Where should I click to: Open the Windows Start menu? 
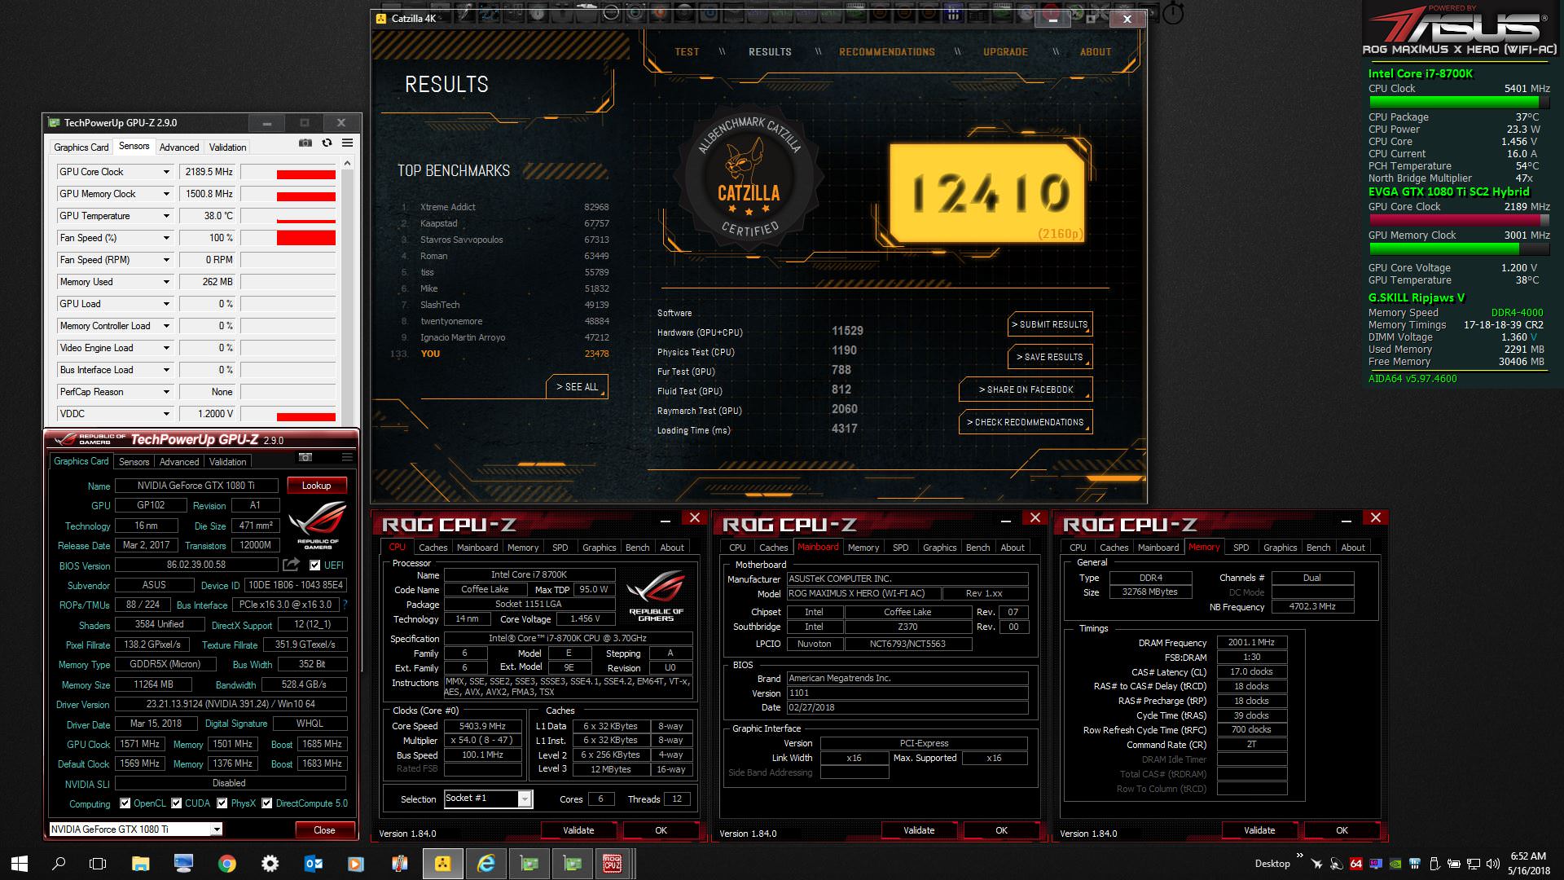pos(20,864)
